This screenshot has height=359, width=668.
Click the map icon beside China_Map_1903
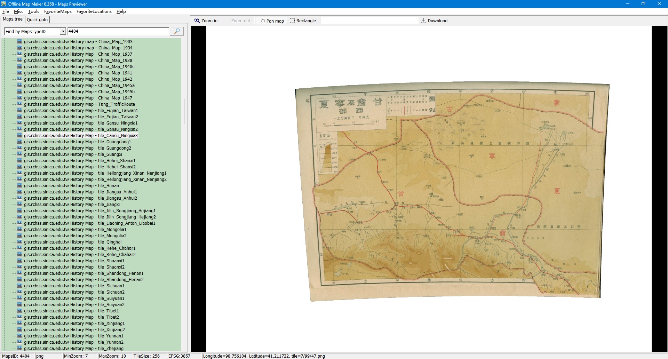pyautogui.click(x=19, y=42)
